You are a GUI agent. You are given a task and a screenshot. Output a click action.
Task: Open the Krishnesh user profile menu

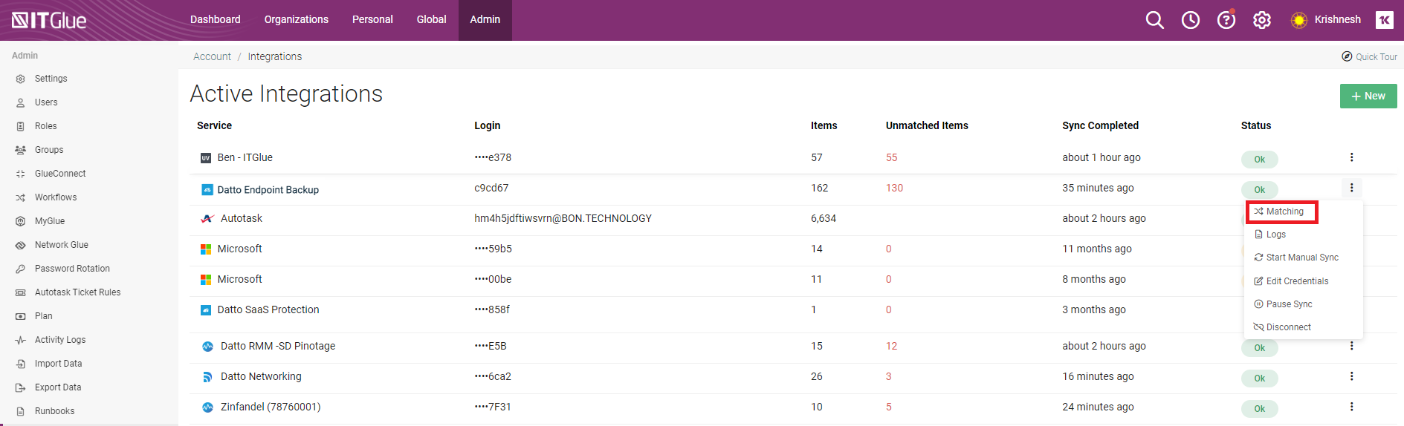[x=1337, y=19]
